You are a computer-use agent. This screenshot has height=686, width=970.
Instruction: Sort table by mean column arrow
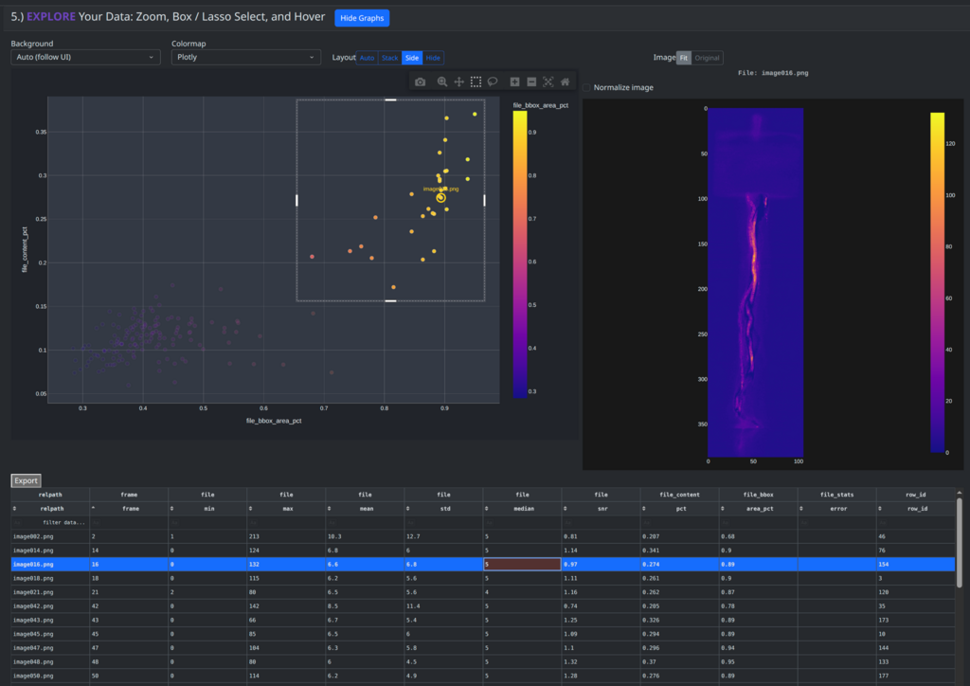329,509
